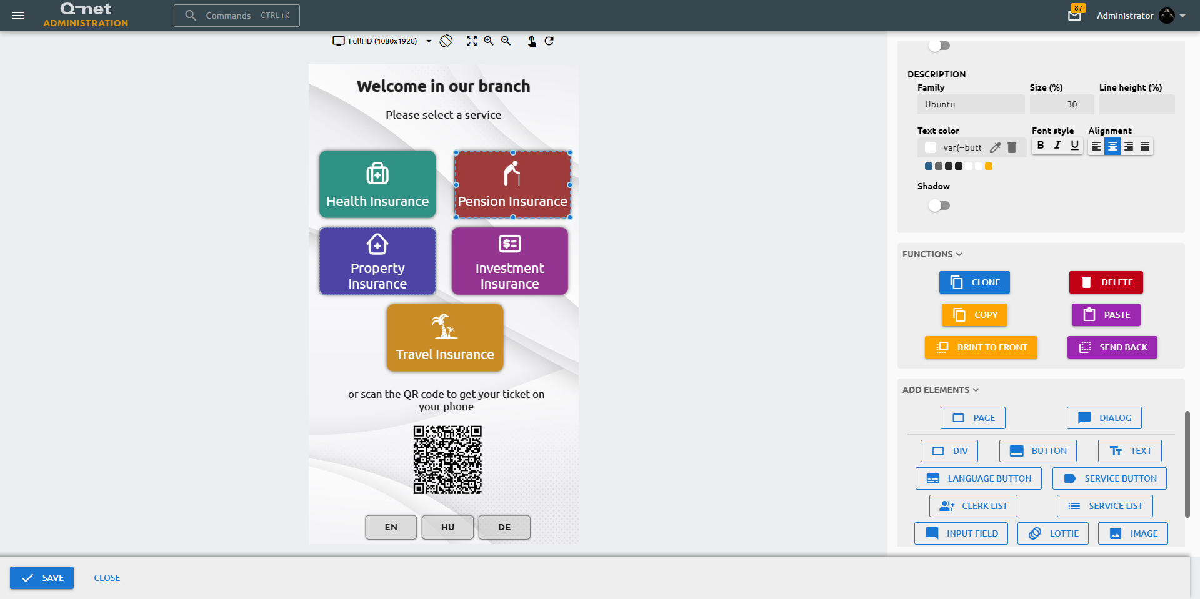Screen dimensions: 1200x599
Task: Select the rotate orientation icon
Action: [446, 41]
